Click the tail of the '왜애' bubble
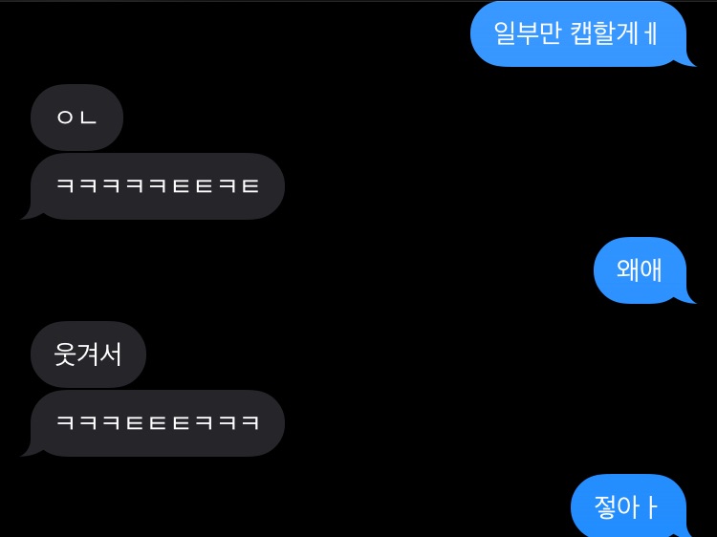 pyautogui.click(x=688, y=298)
